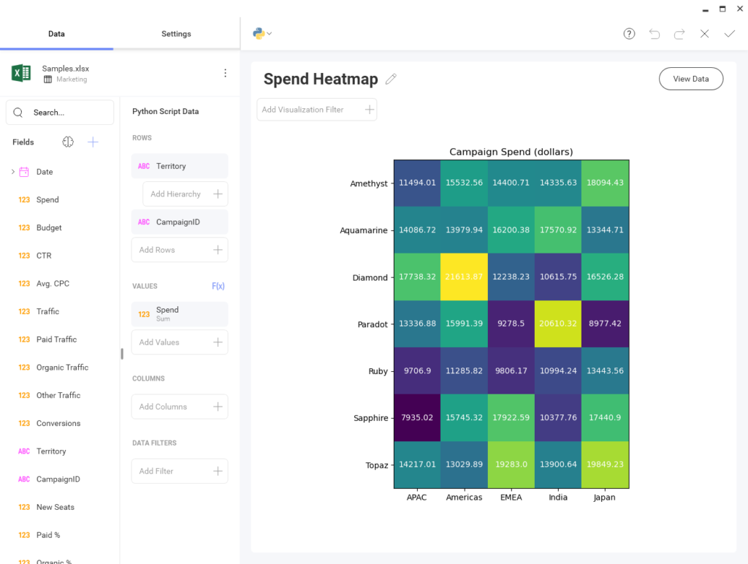Click the undo arrow icon
748x564 pixels.
654,34
